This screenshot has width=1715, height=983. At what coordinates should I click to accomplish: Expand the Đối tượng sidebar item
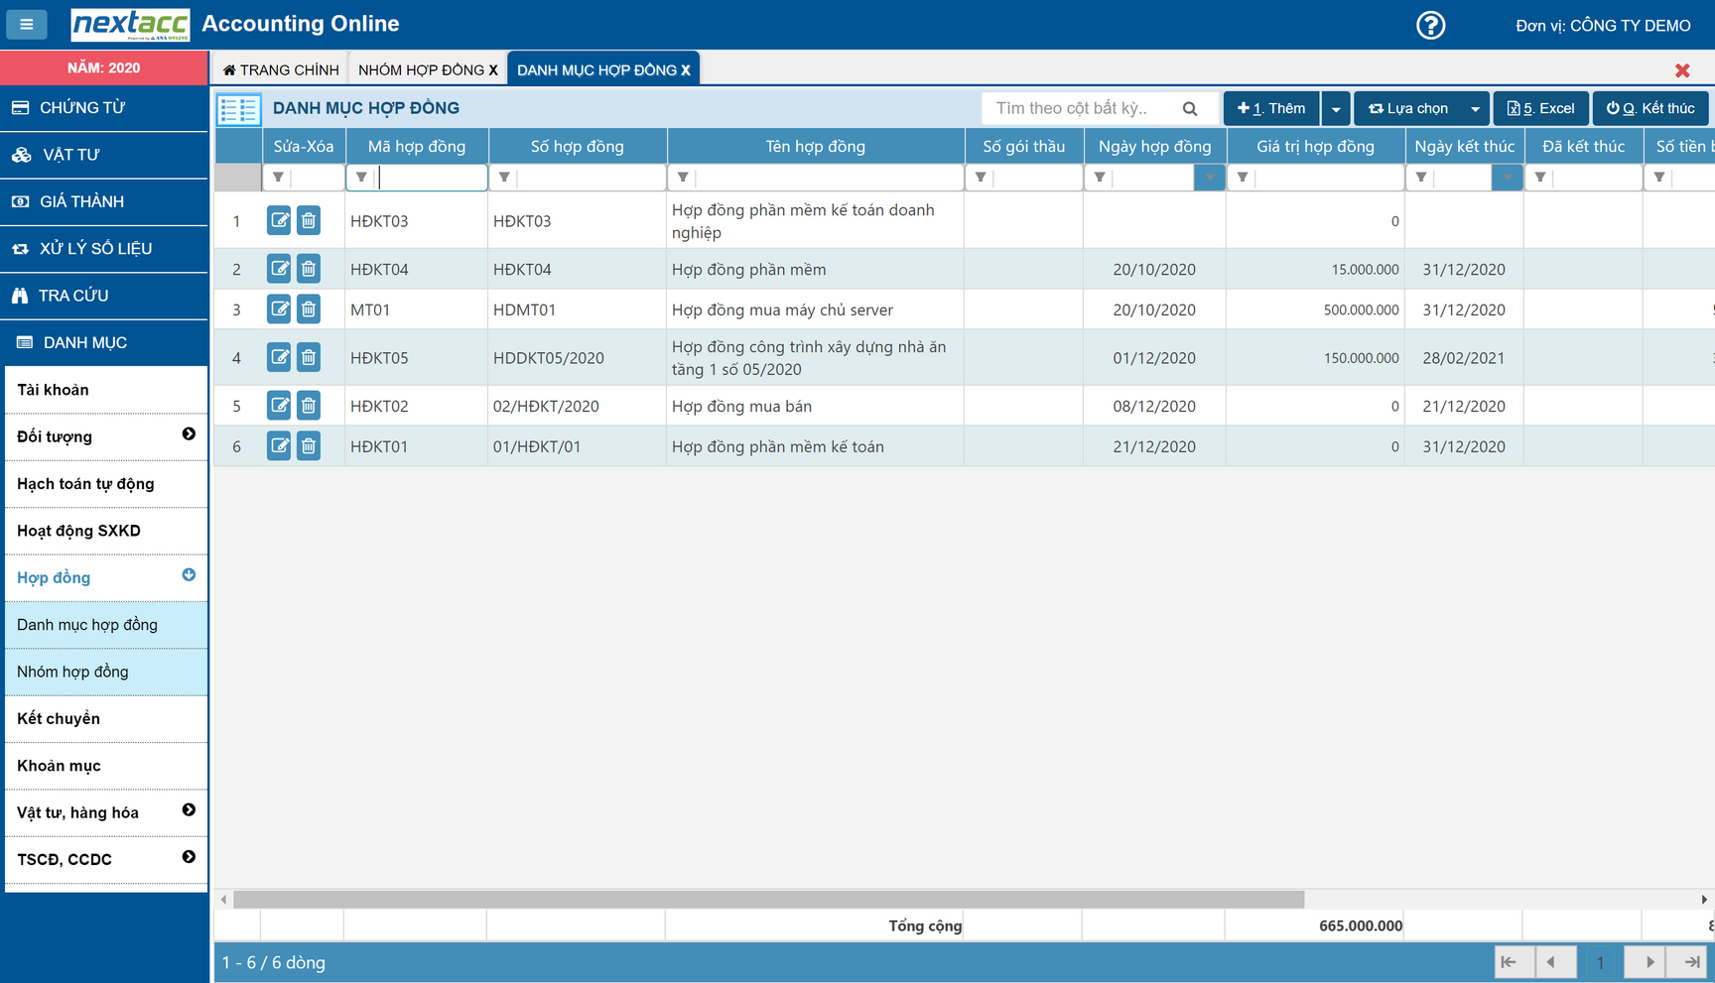[189, 434]
